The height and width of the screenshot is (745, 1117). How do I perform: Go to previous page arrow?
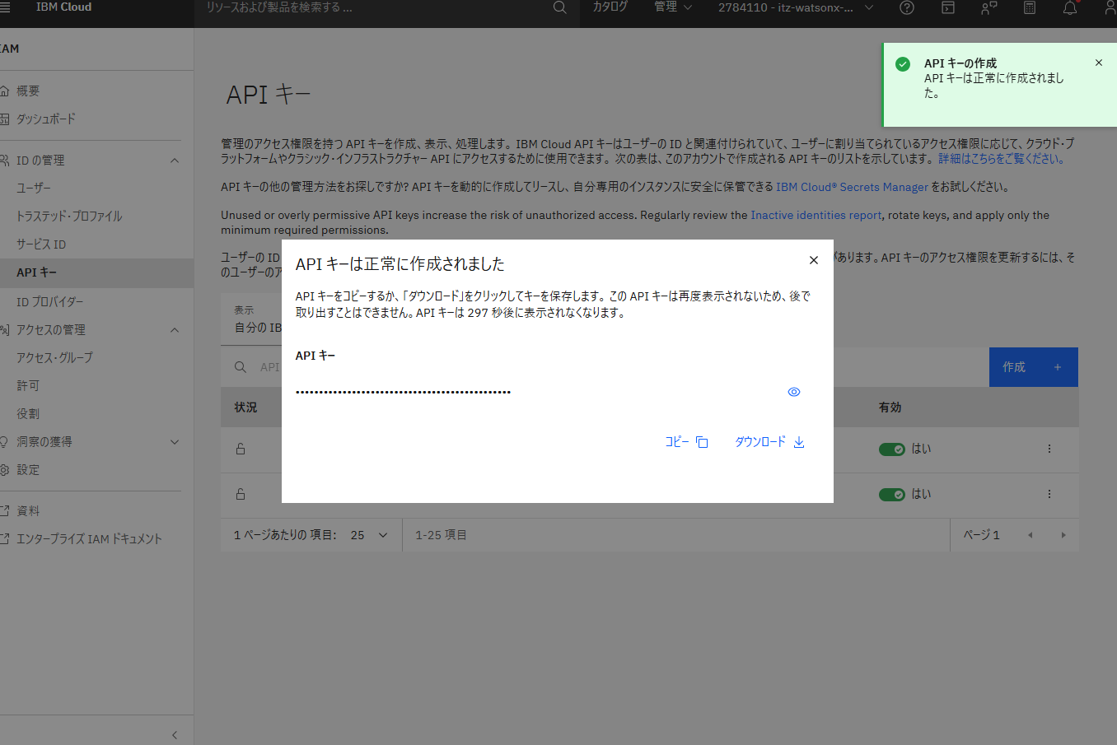pos(1030,535)
